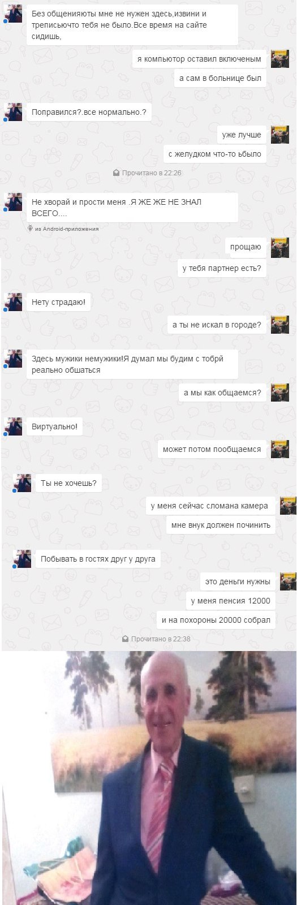This screenshot has width=297, height=905.
Task: Click the 'из Android-приложения' label
Action: click(x=67, y=229)
